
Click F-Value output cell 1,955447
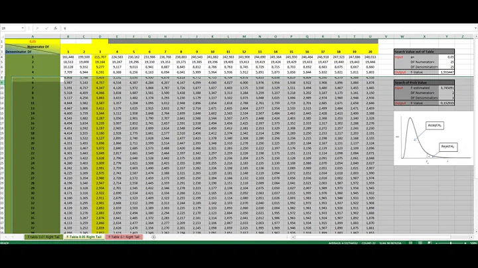point(447,72)
